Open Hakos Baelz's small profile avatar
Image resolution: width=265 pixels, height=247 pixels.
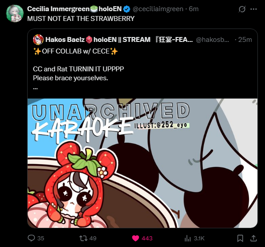(x=38, y=40)
